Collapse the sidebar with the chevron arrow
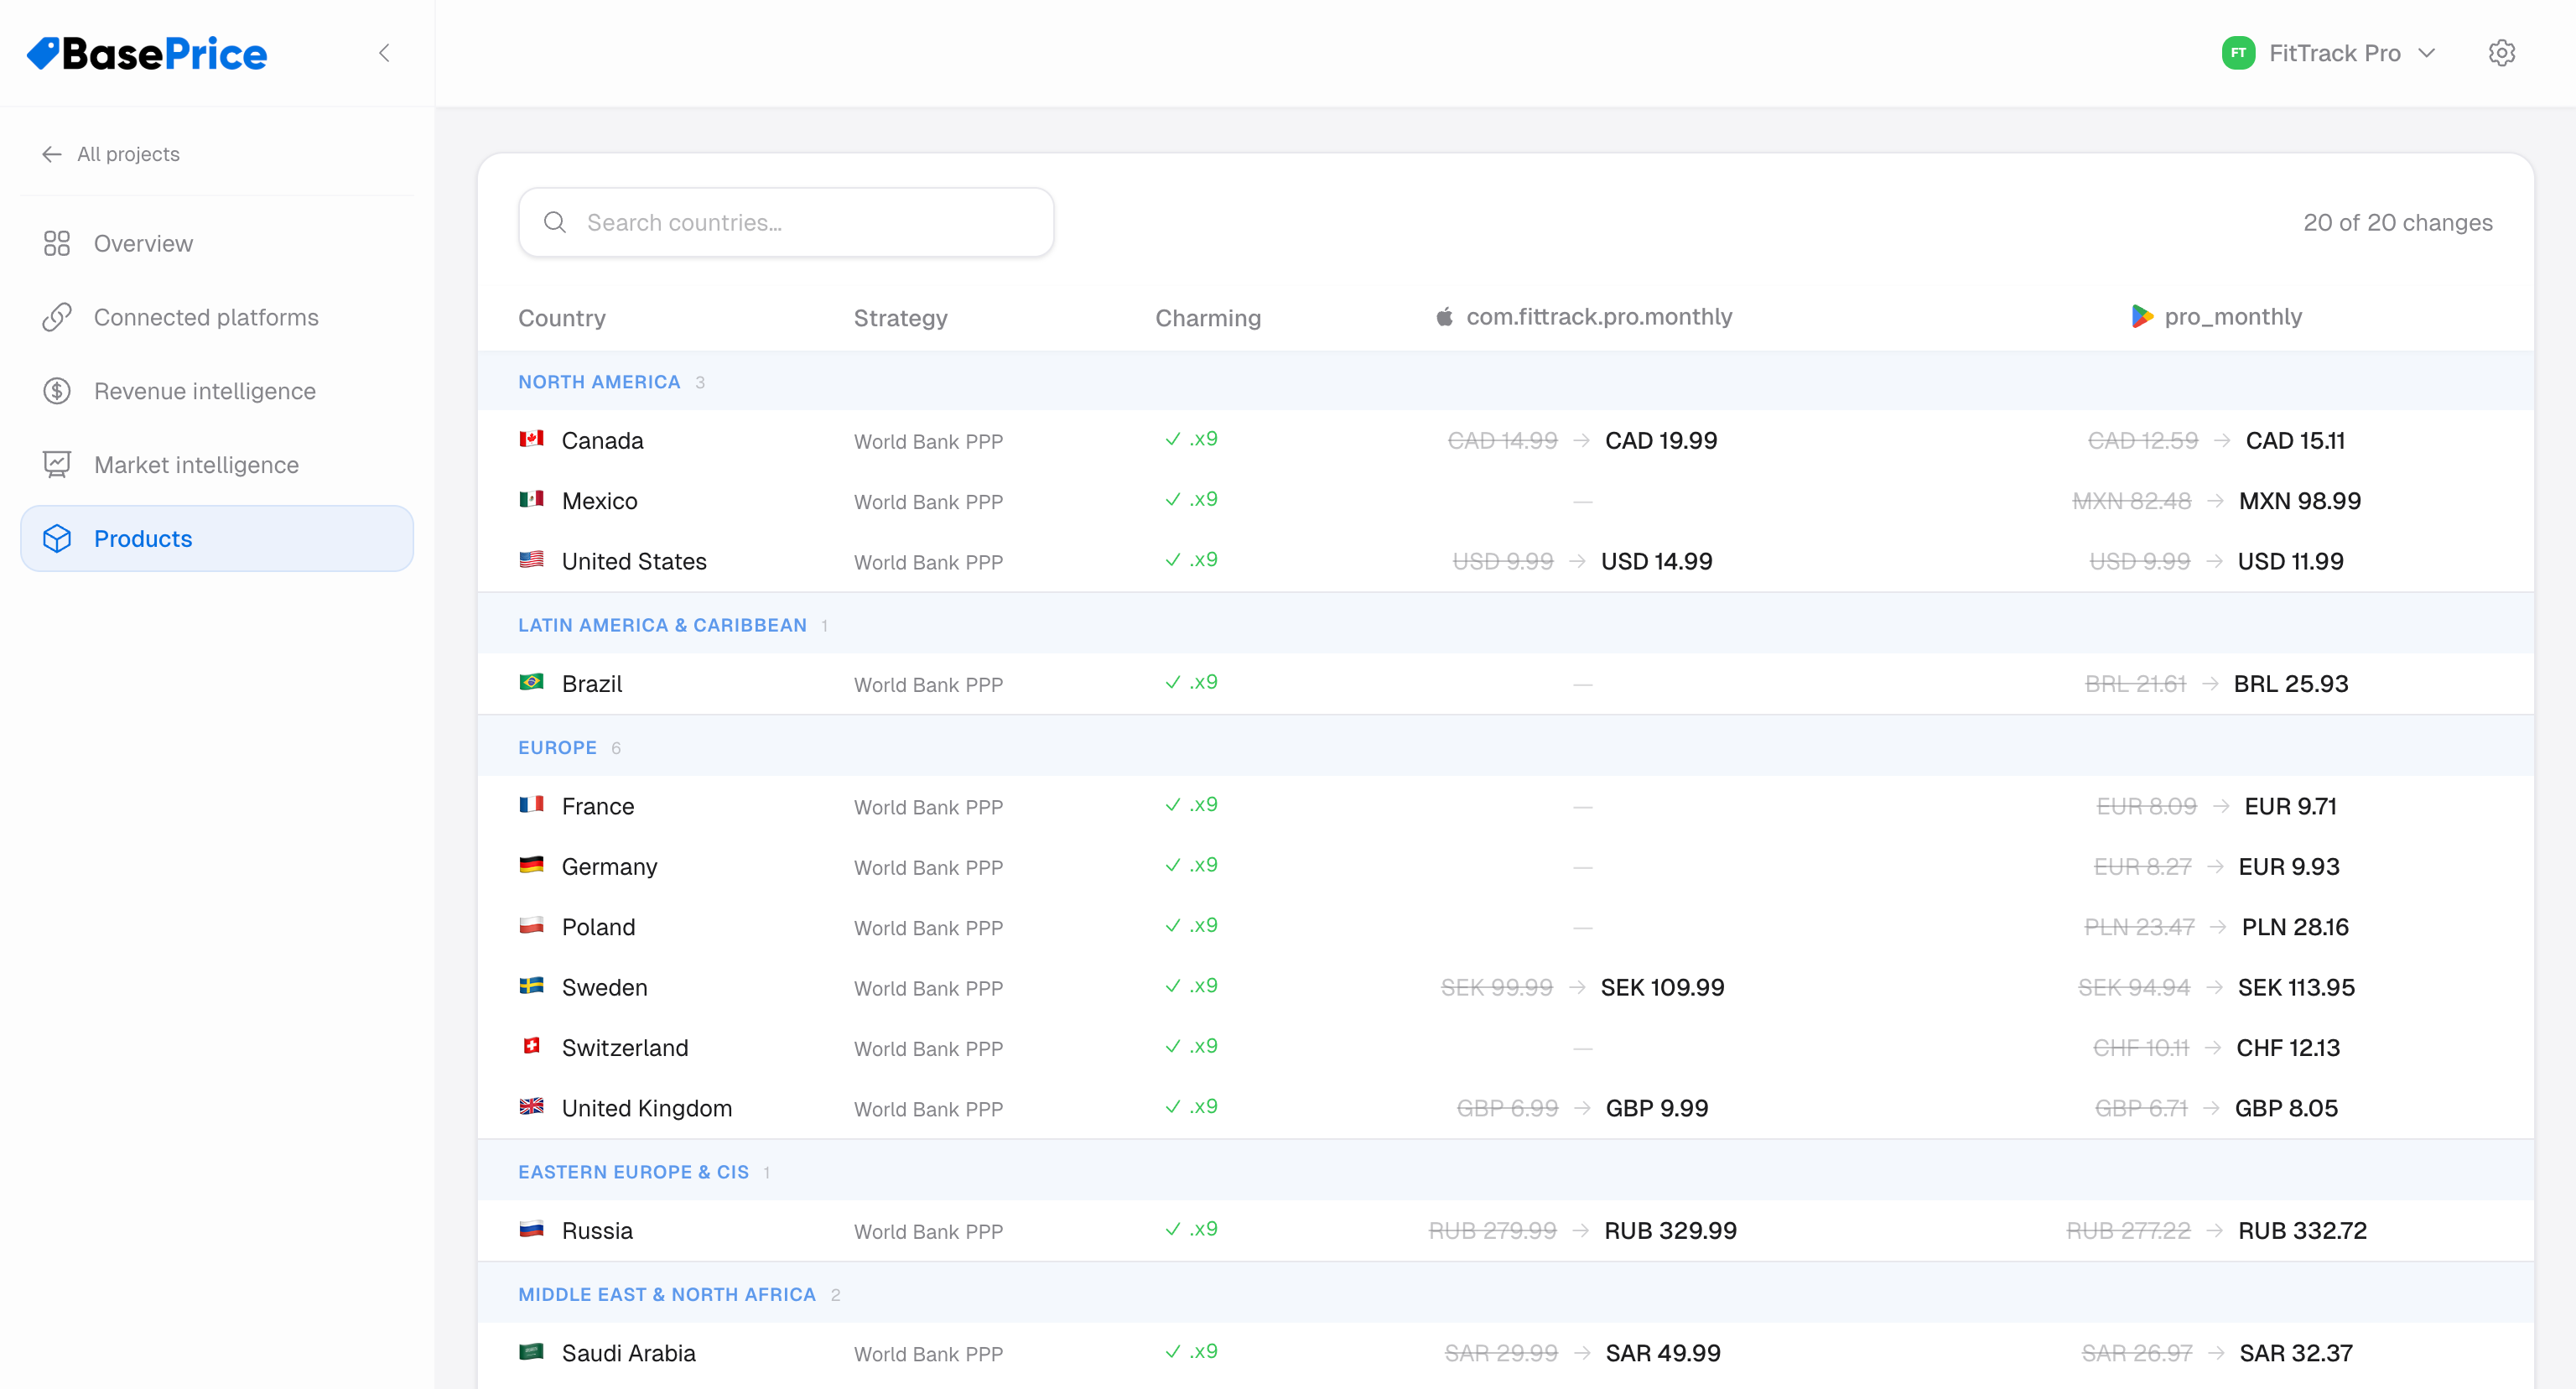Screen dimensions: 2576x1389 pos(384,53)
